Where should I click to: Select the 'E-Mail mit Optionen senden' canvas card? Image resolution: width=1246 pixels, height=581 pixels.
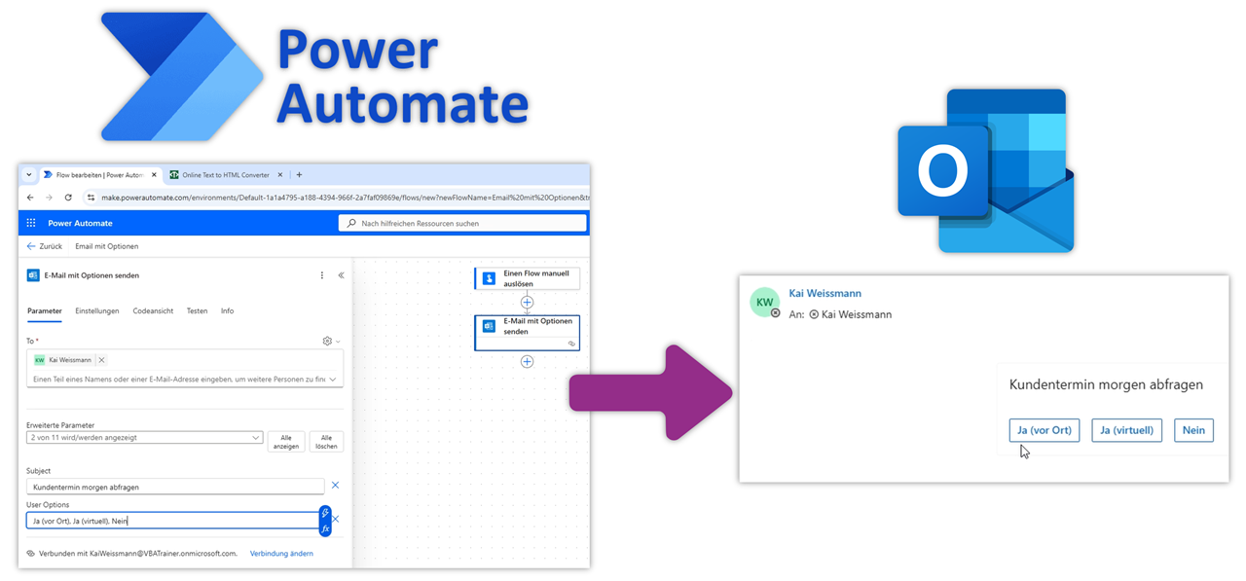(527, 332)
